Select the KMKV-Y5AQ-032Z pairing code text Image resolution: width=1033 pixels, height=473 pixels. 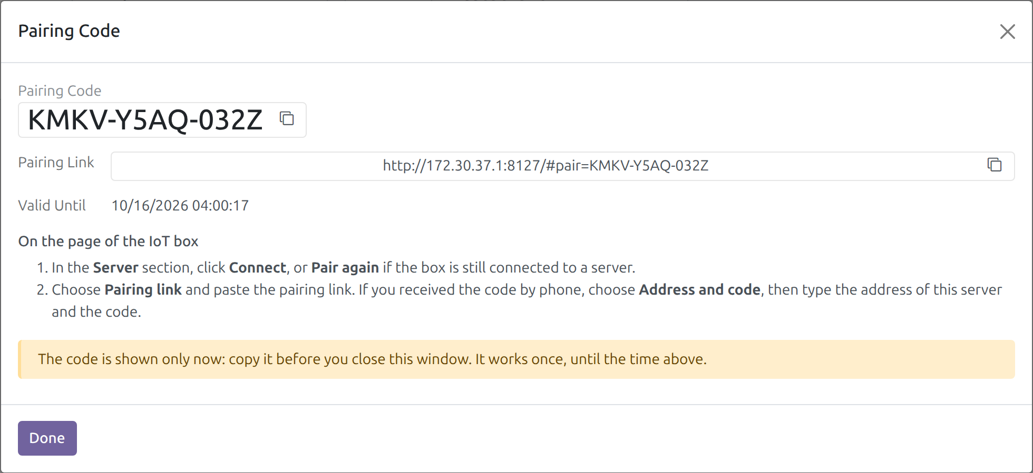(x=145, y=120)
